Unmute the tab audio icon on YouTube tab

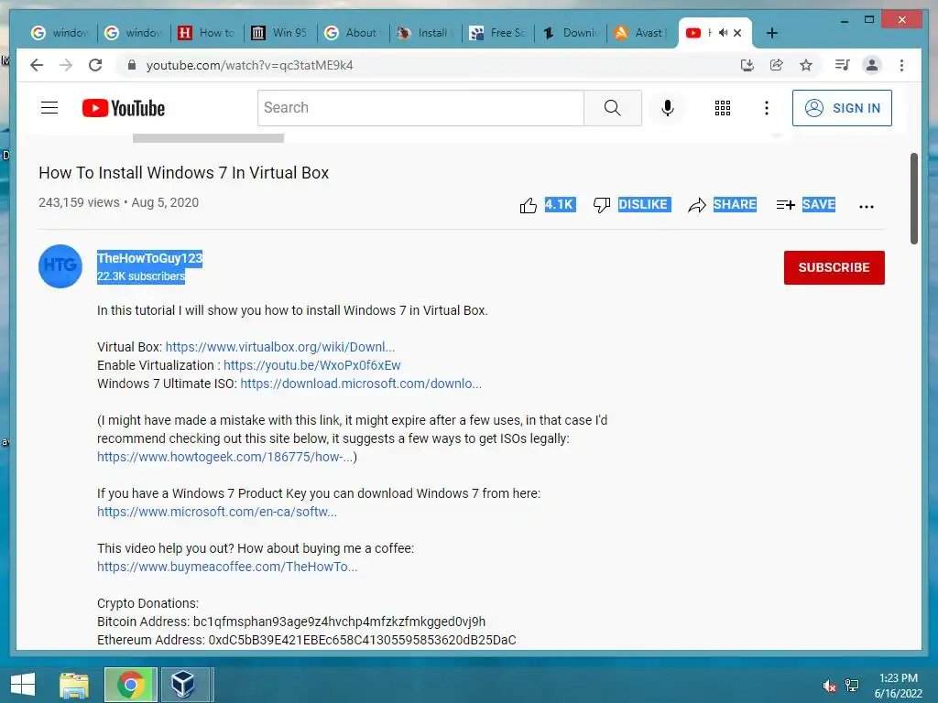click(724, 33)
